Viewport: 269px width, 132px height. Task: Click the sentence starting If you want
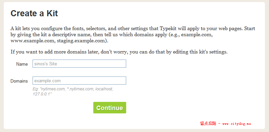[119, 52]
